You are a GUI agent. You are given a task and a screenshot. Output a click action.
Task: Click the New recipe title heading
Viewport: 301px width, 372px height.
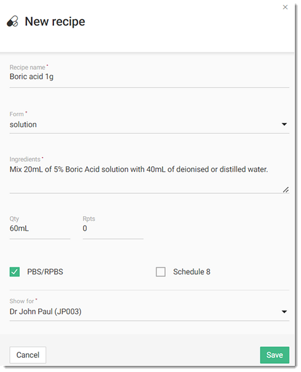click(x=55, y=22)
